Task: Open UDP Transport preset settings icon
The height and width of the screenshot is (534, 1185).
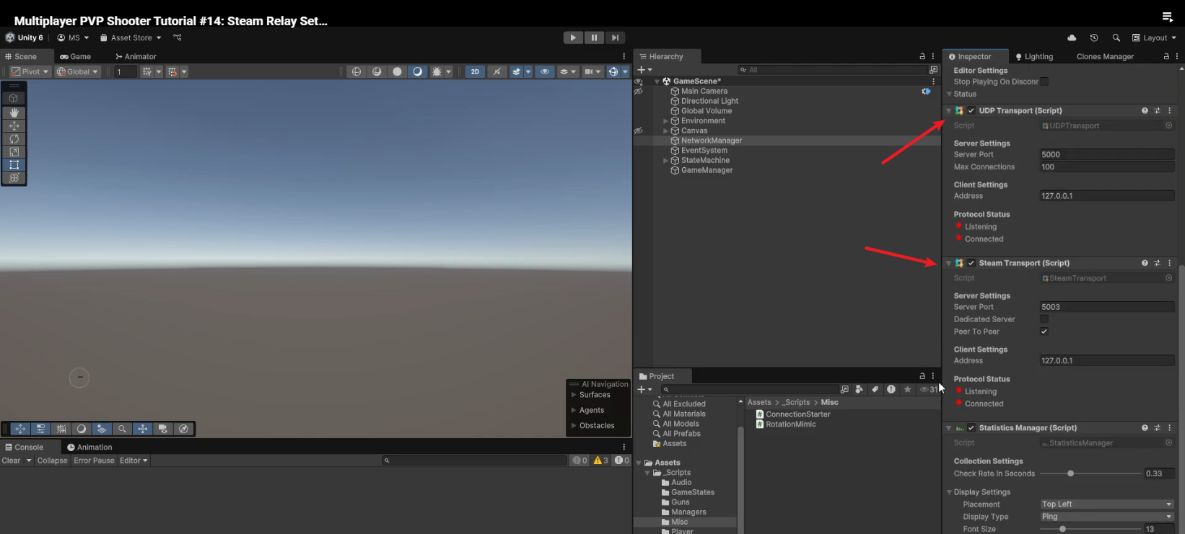Action: [1157, 110]
